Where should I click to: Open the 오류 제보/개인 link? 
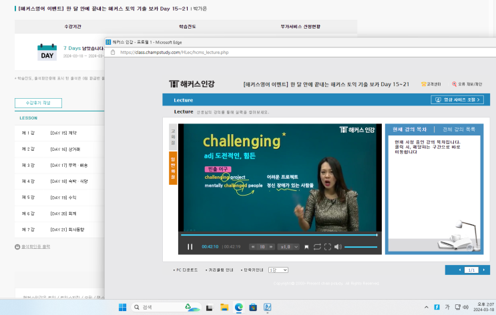[x=467, y=84]
